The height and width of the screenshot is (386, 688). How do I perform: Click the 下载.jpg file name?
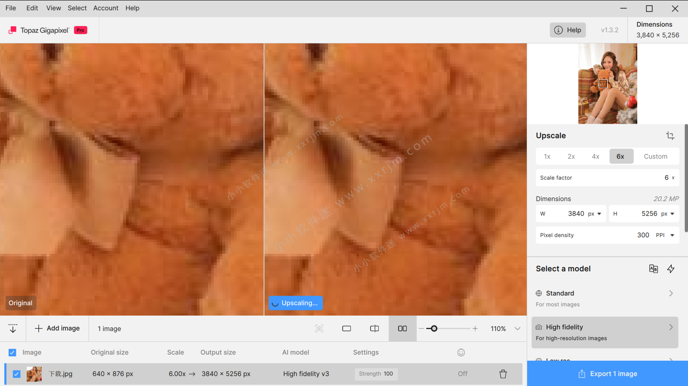[x=61, y=374]
